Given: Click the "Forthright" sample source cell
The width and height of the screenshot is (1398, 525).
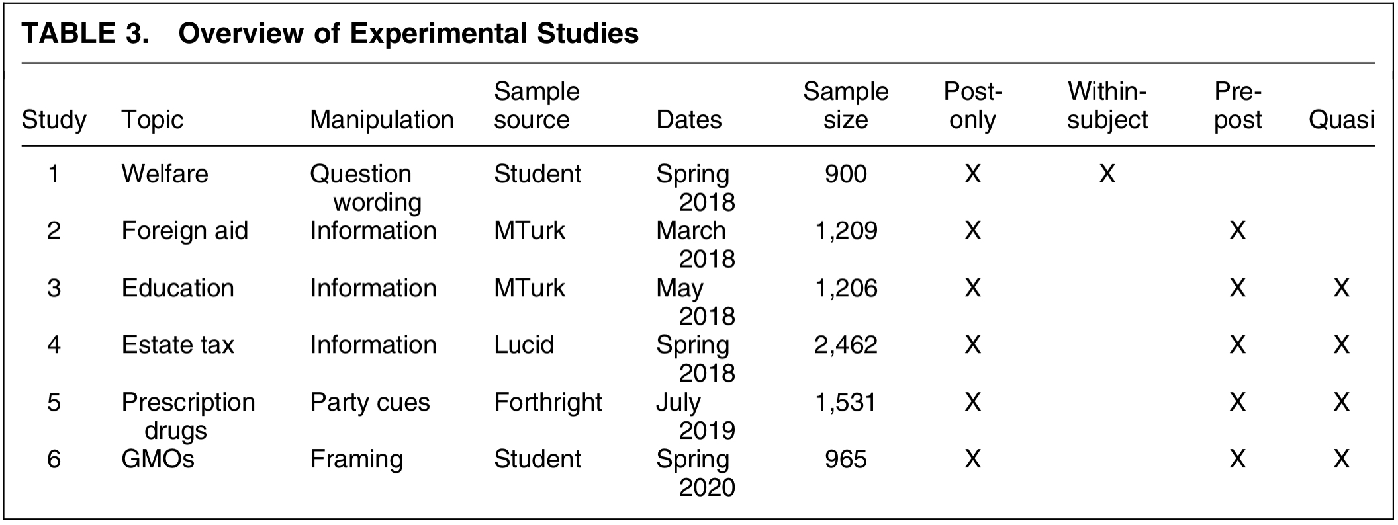Looking at the screenshot, I should (x=547, y=402).
